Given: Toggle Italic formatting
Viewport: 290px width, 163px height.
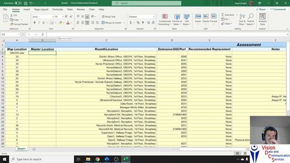Looking at the screenshot, I should click(39, 23).
